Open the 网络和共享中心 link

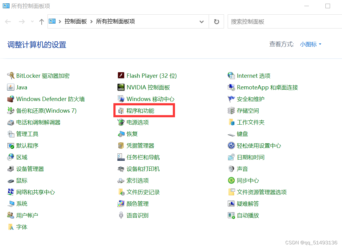pos(36,192)
